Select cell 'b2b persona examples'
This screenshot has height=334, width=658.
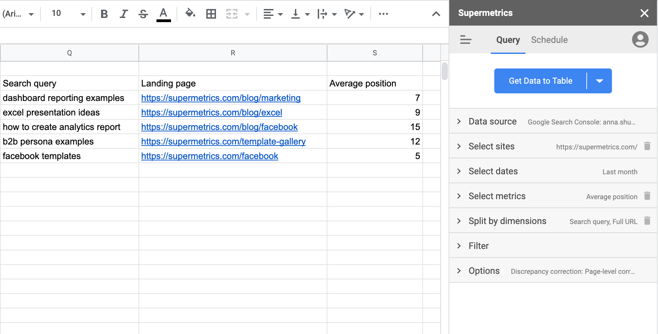coord(70,141)
